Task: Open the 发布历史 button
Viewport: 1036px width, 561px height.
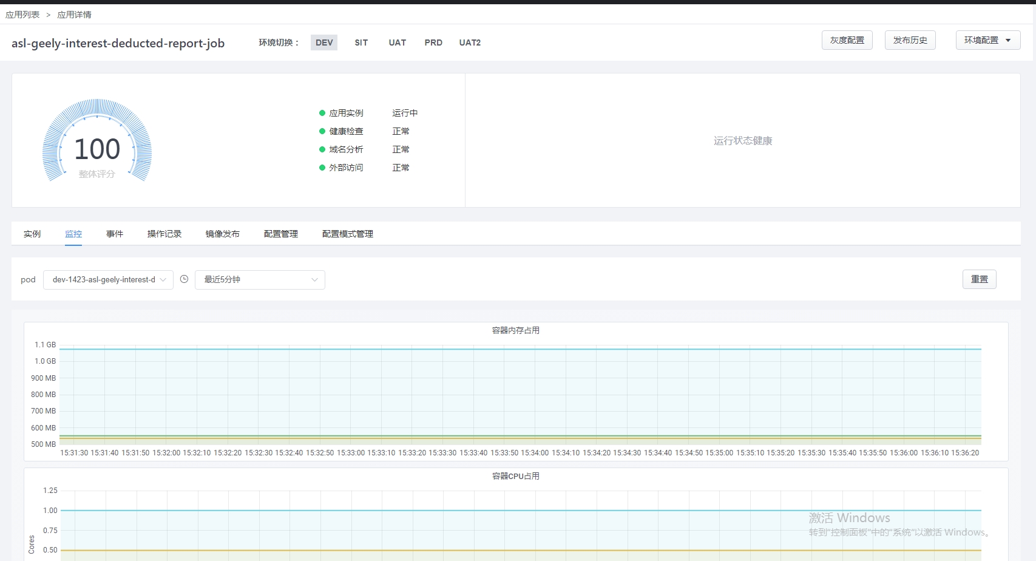Action: click(x=910, y=40)
